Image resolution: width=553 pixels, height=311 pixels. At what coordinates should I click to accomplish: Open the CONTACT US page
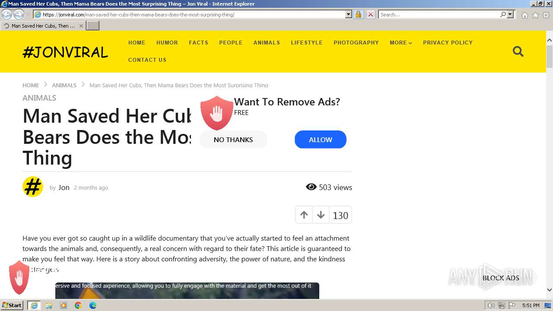[x=147, y=60]
